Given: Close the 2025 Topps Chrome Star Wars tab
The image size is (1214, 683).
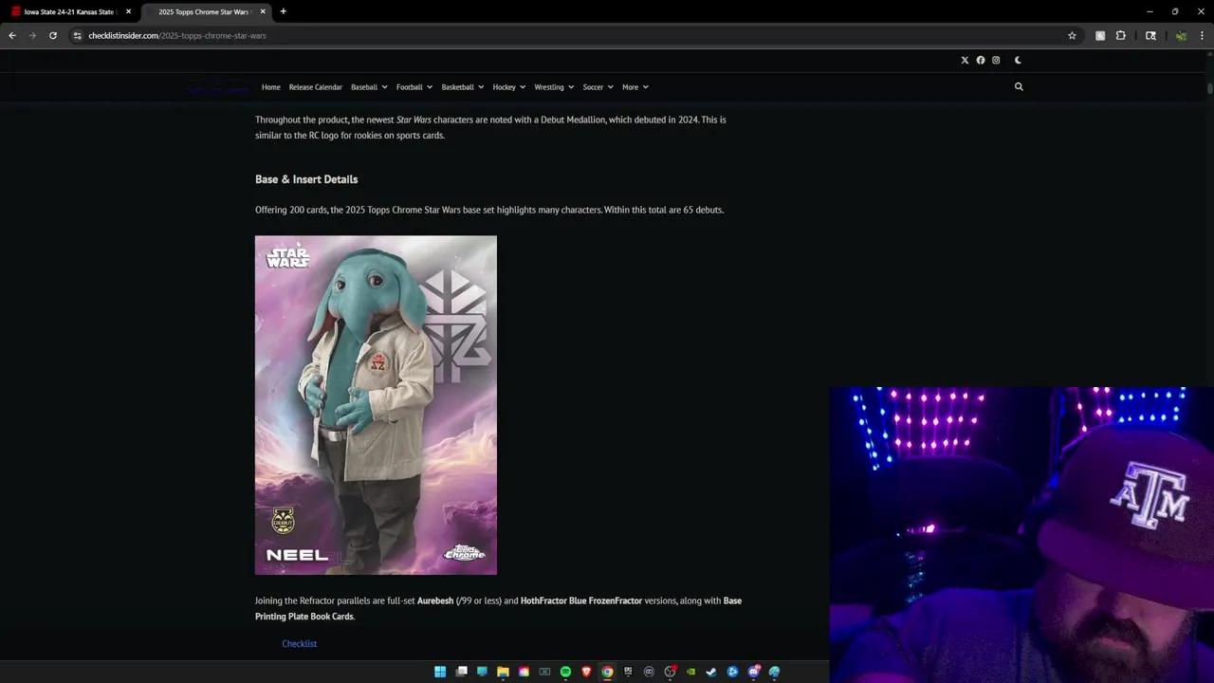Looking at the screenshot, I should [x=263, y=11].
